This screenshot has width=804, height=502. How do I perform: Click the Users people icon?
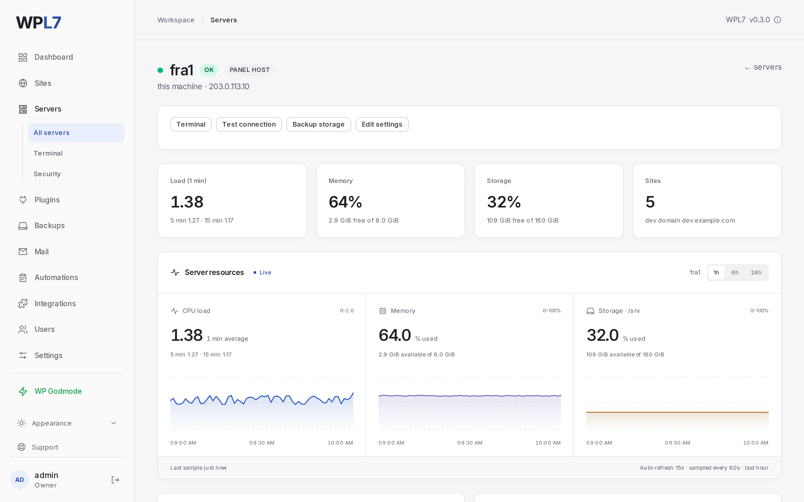[x=23, y=329]
